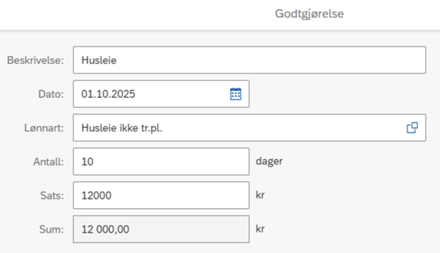Click the Sum label

(x=52, y=229)
